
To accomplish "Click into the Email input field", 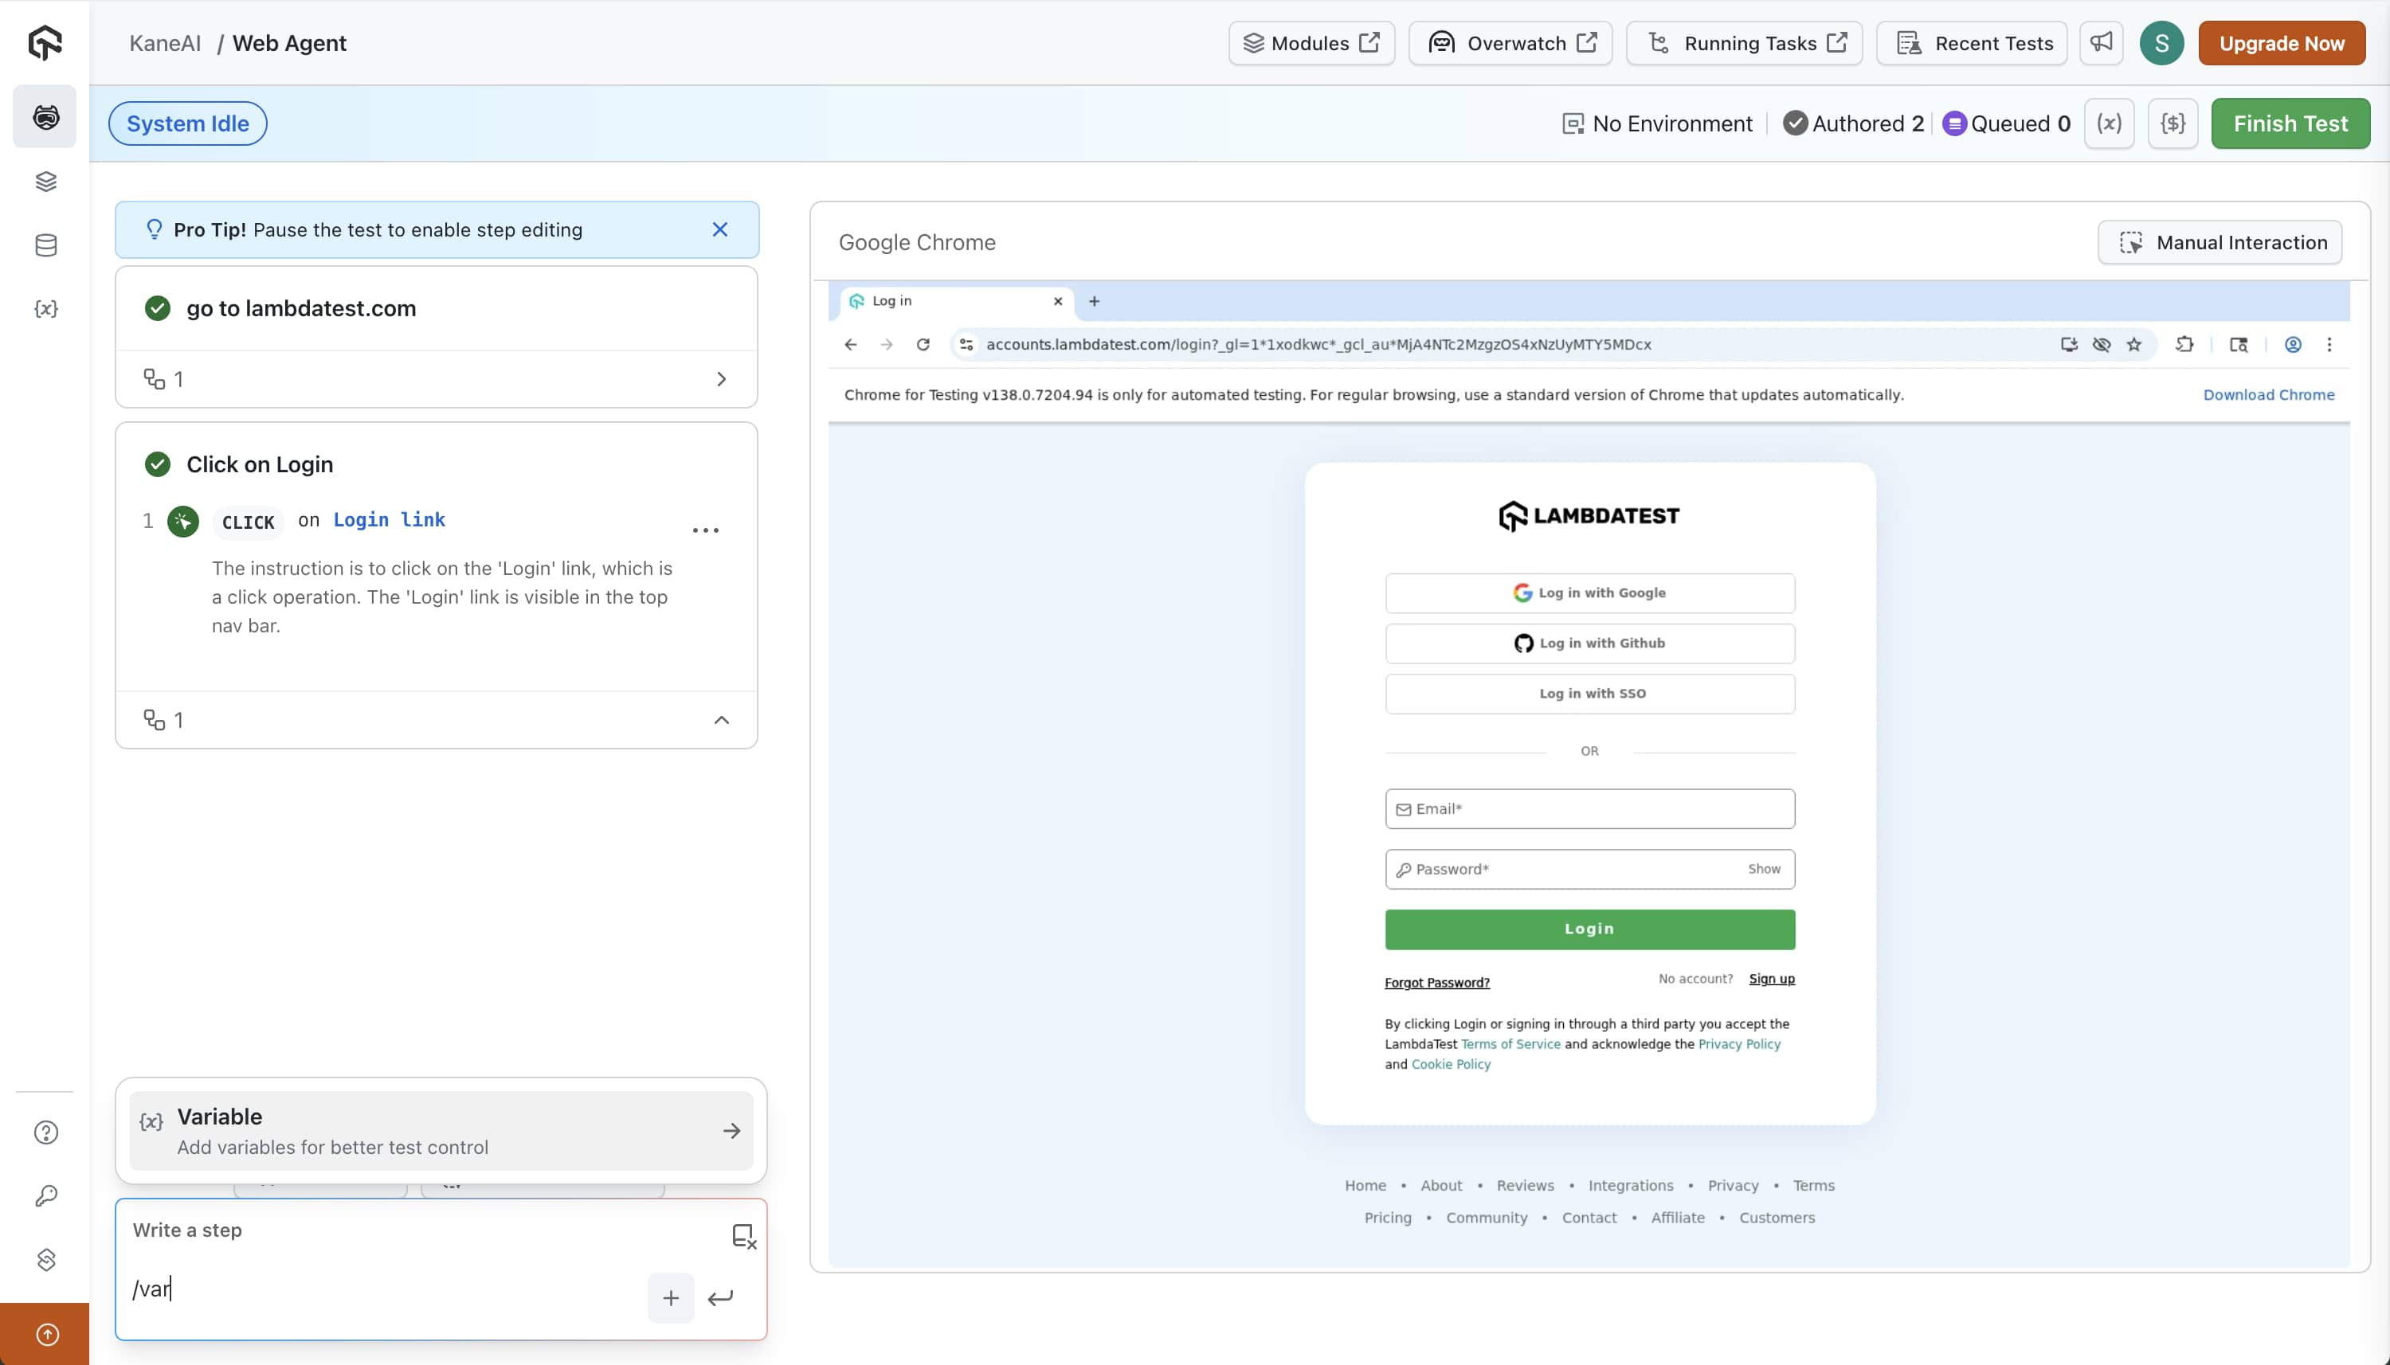I will [x=1589, y=809].
